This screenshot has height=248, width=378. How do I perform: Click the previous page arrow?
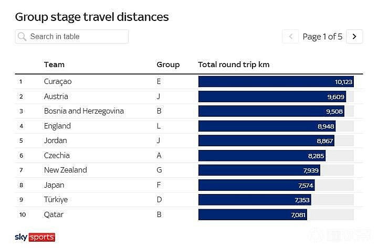click(290, 37)
